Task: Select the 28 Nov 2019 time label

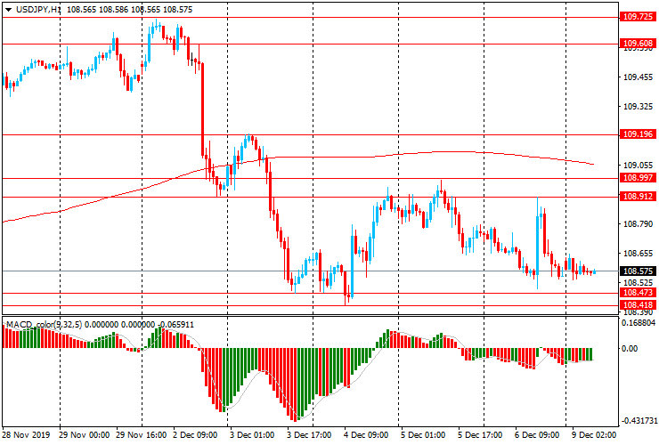Action: click(x=26, y=434)
